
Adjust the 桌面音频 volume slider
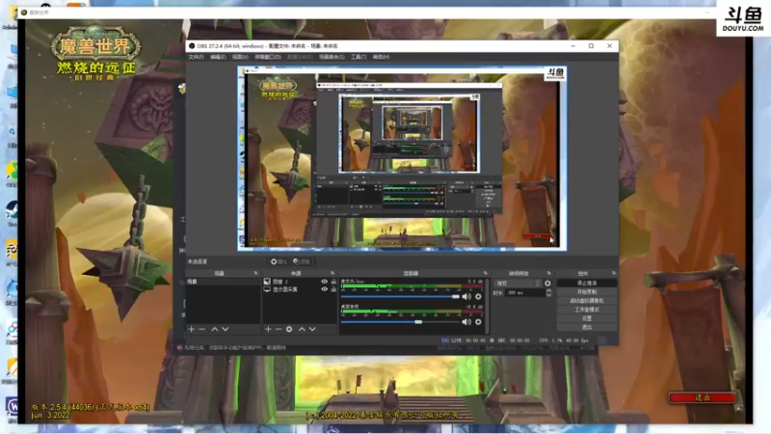(399, 322)
